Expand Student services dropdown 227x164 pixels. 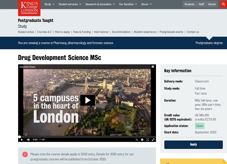[x=70, y=4]
